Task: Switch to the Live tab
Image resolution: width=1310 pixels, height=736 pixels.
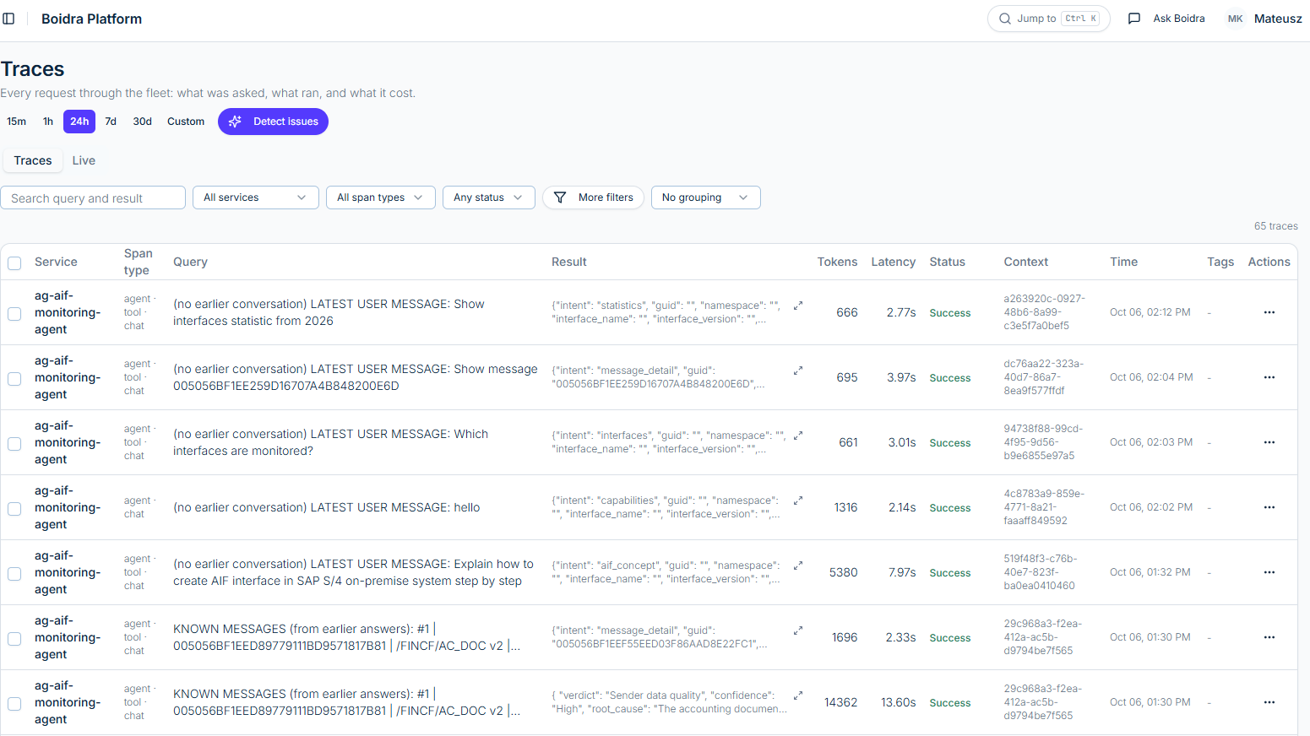Action: (84, 160)
